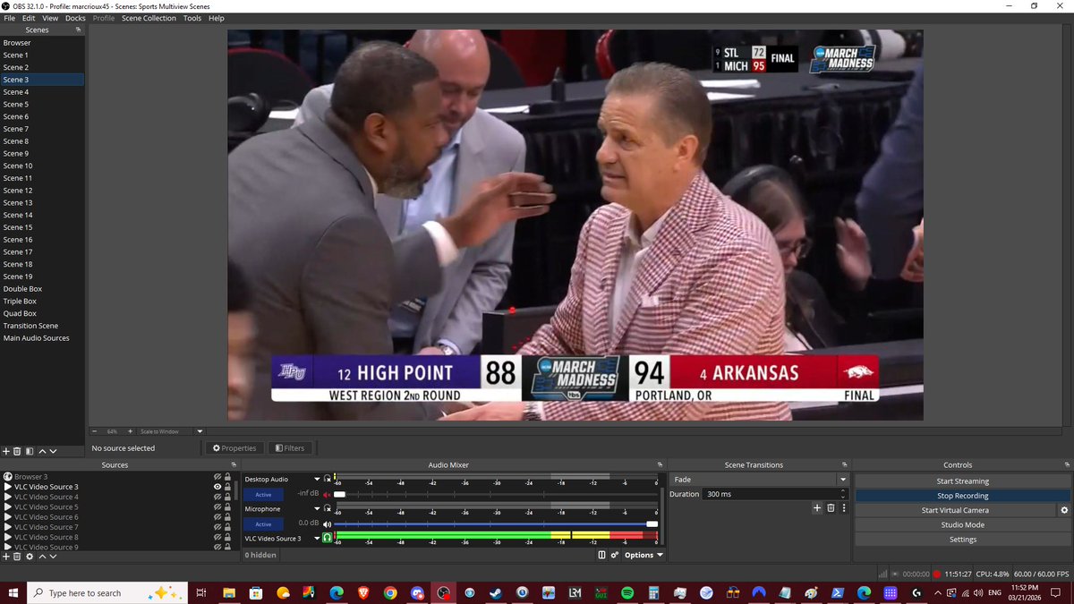The width and height of the screenshot is (1074, 604).
Task: Undock the Controls panel
Action: (x=1066, y=464)
